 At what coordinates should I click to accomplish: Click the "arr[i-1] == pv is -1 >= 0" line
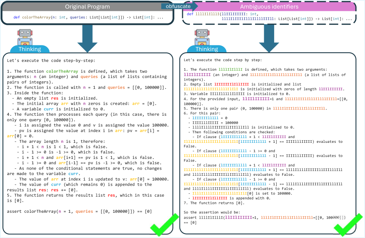pos(89,163)
